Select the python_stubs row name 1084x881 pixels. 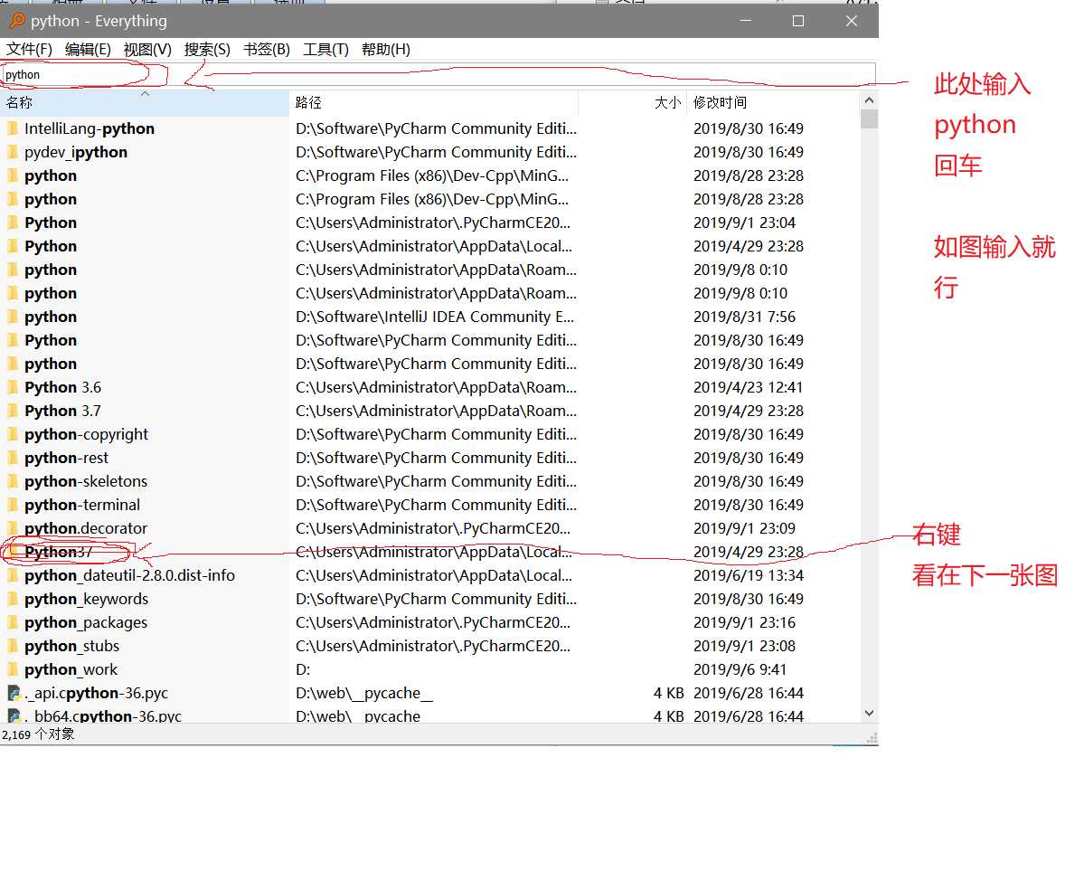[x=72, y=646]
